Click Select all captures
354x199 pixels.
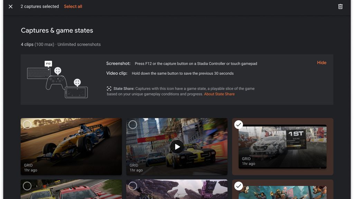pyautogui.click(x=73, y=7)
